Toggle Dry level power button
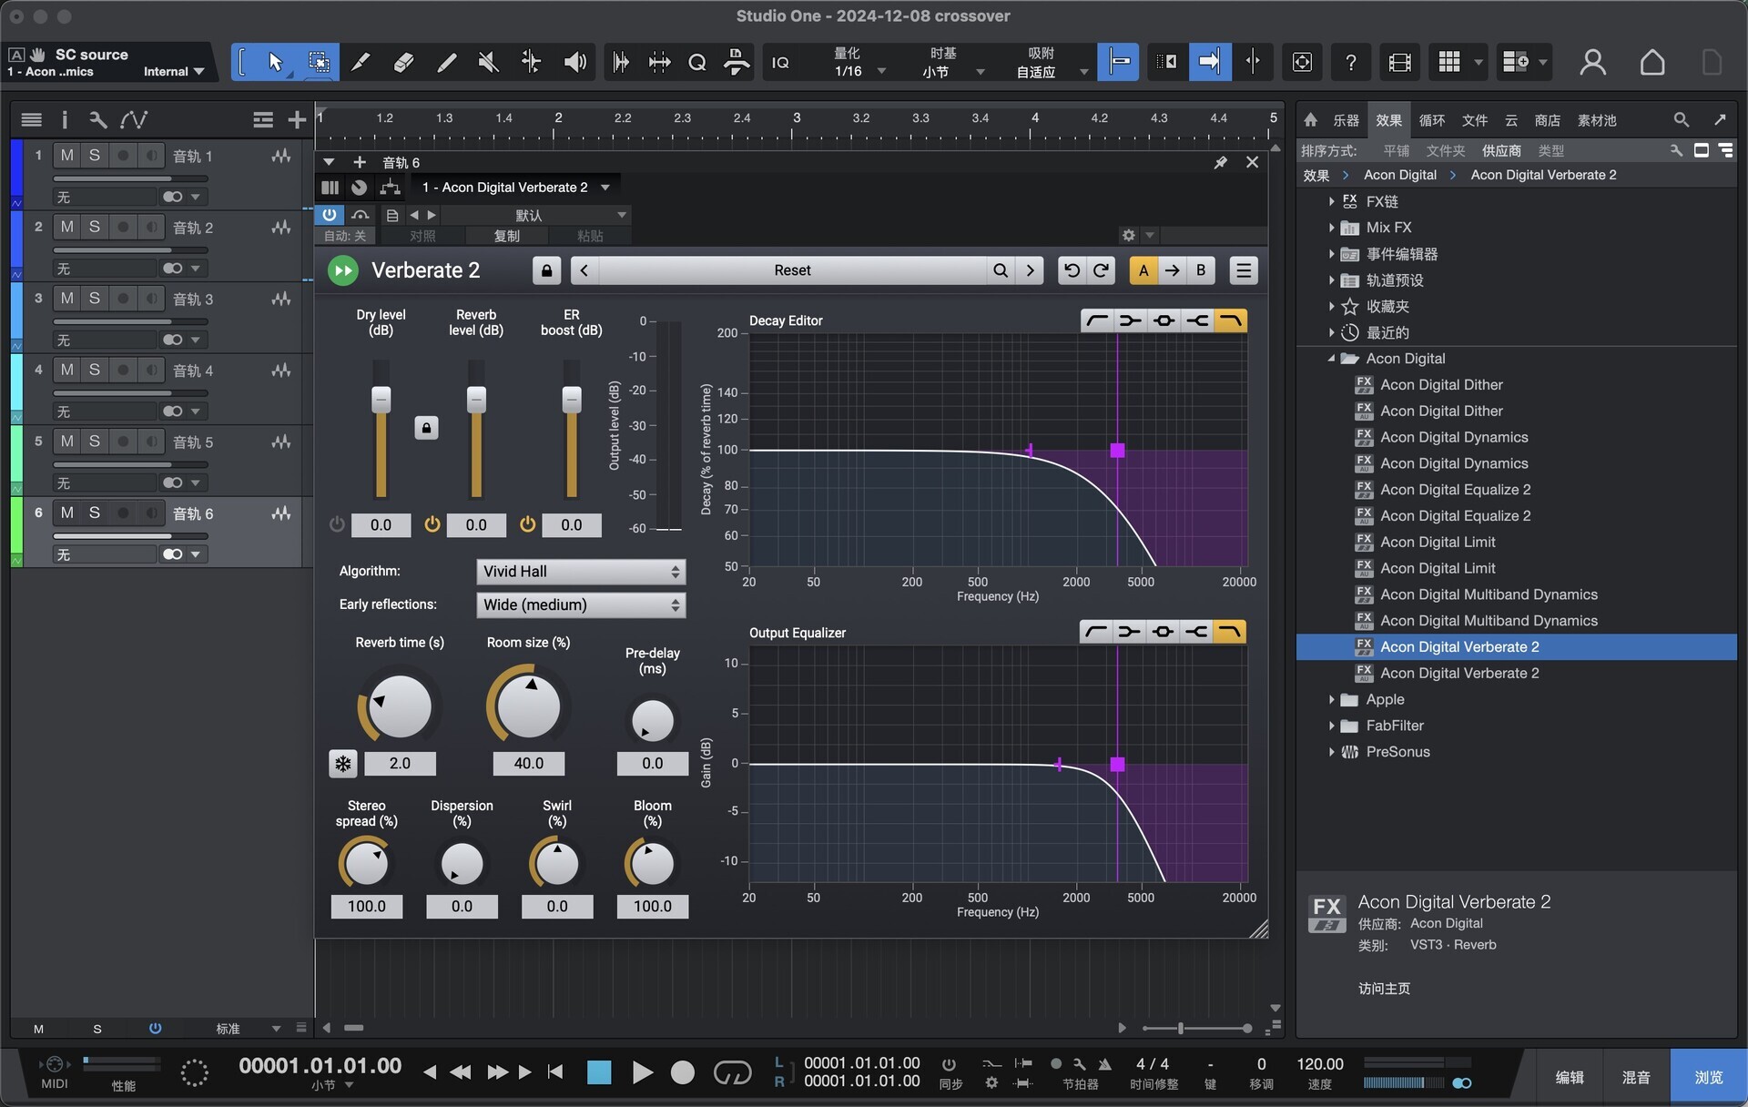 tap(337, 524)
